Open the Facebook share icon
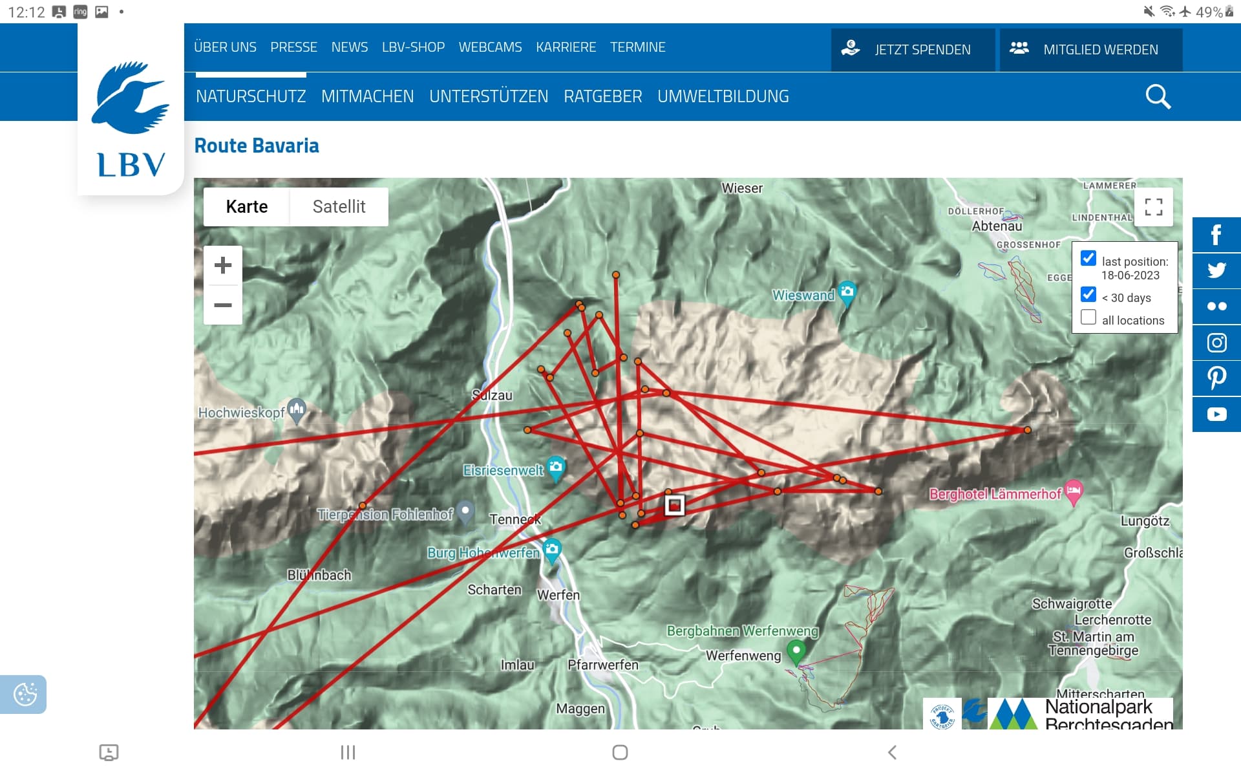Screen dimensions: 1241x776 [x=1216, y=234]
